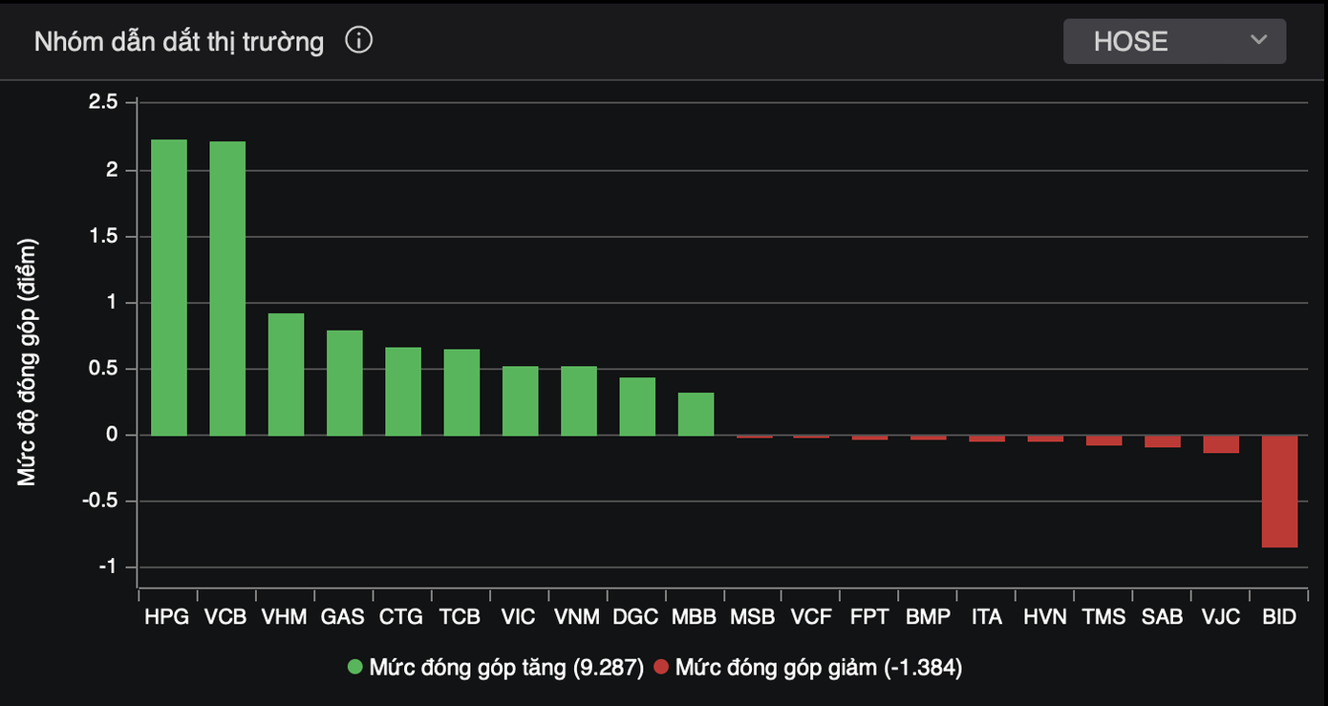Click the MBB green bar
This screenshot has width=1328, height=706.
click(x=696, y=415)
